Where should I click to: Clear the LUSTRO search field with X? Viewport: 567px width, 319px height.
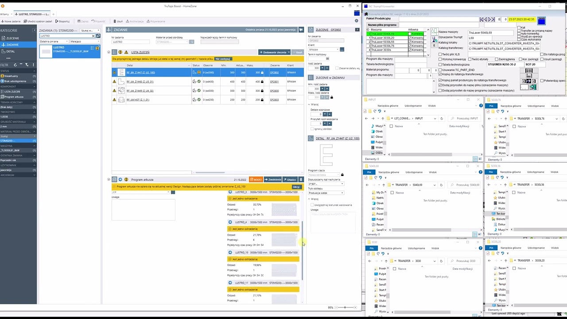click(x=93, y=36)
